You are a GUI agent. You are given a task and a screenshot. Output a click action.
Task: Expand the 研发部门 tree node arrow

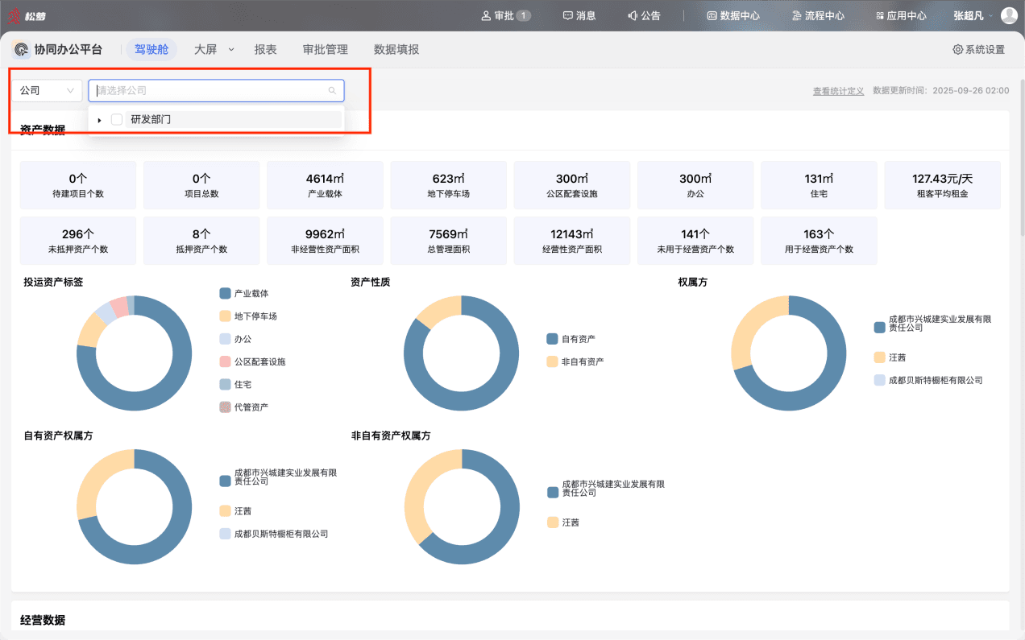click(99, 120)
